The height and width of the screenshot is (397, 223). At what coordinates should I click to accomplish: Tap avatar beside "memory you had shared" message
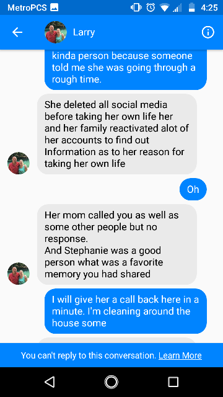click(19, 274)
